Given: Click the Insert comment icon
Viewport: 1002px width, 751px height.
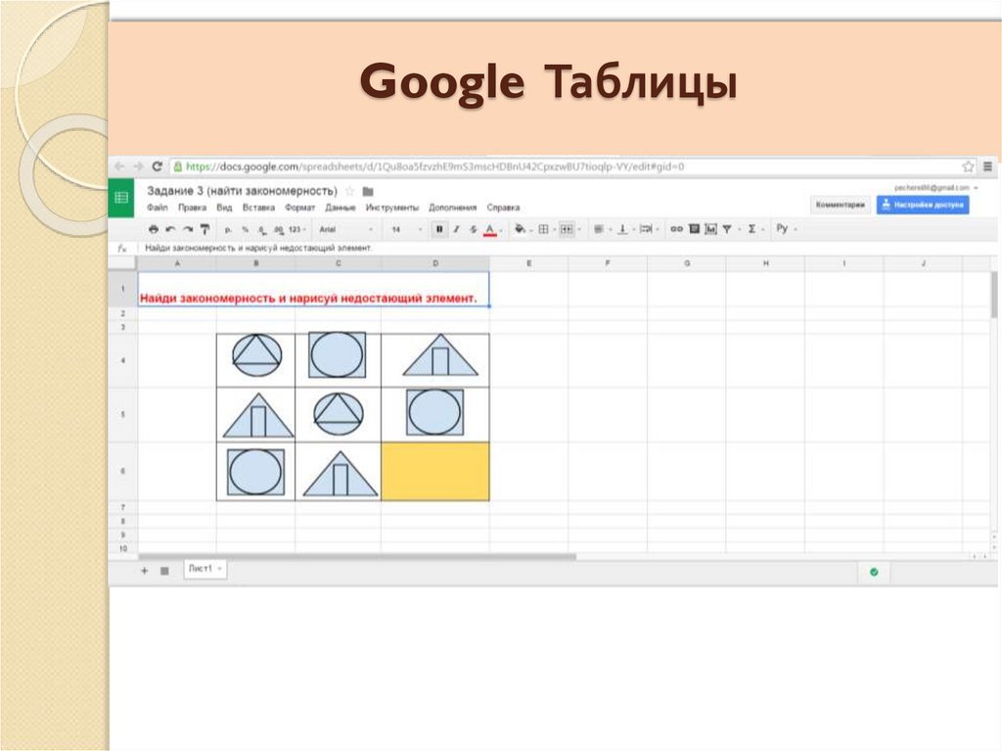Looking at the screenshot, I should (x=694, y=229).
